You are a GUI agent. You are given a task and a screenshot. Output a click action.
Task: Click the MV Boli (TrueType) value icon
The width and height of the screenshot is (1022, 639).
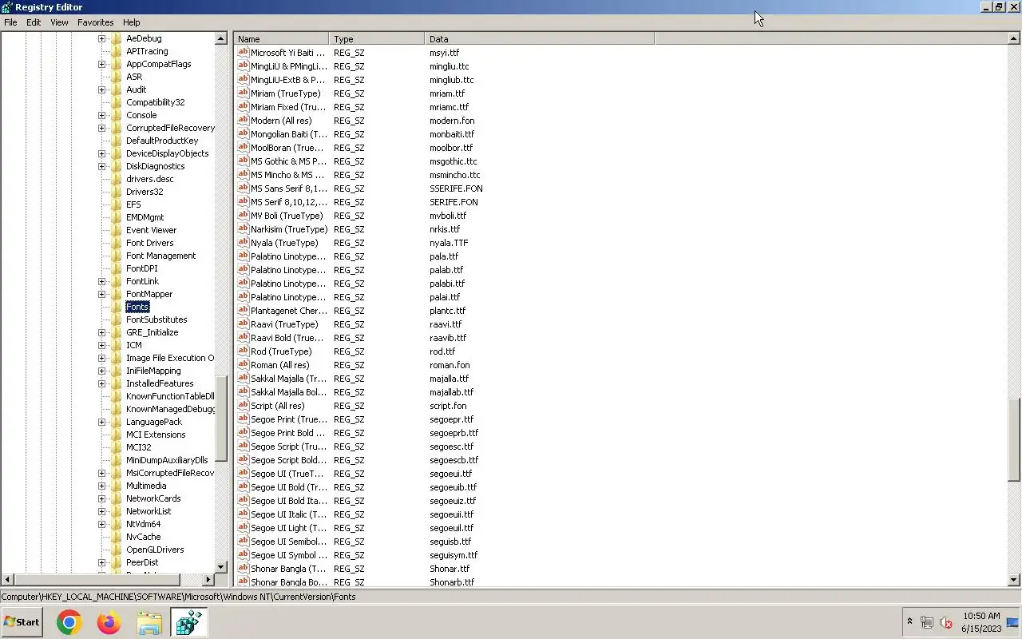pyautogui.click(x=244, y=216)
